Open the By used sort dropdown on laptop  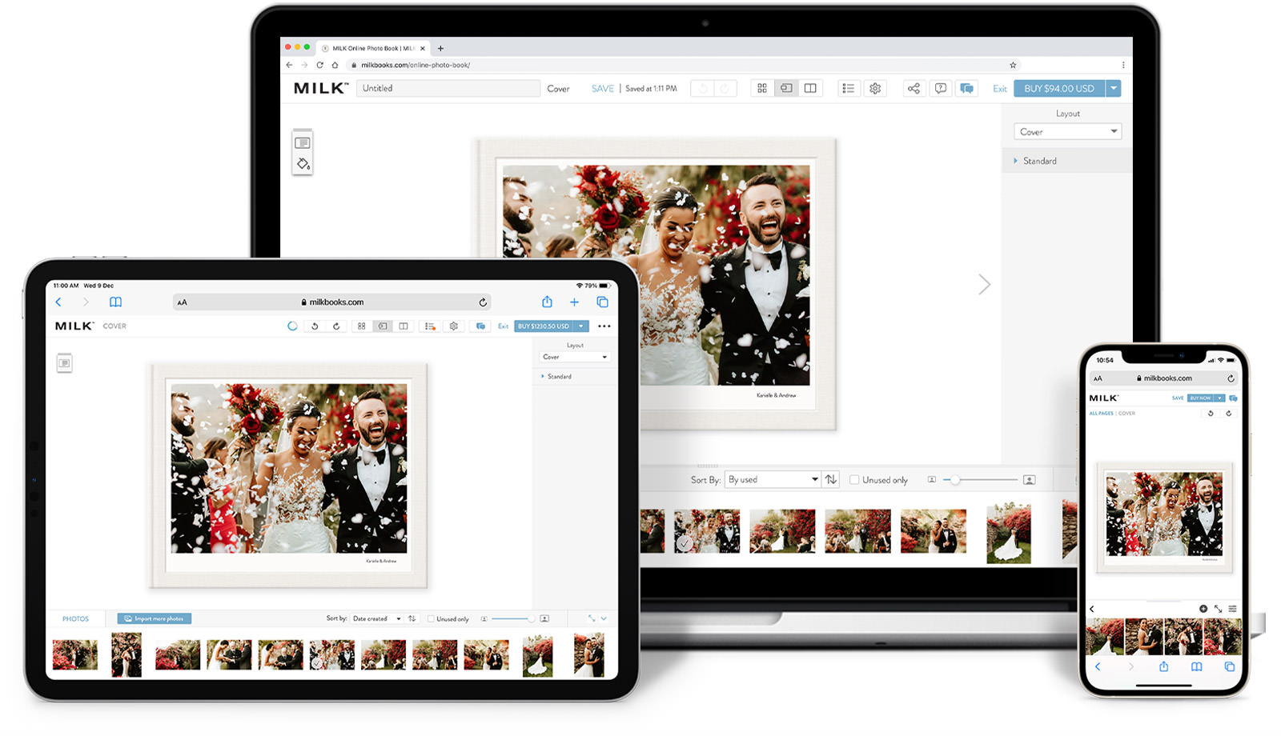pyautogui.click(x=773, y=479)
